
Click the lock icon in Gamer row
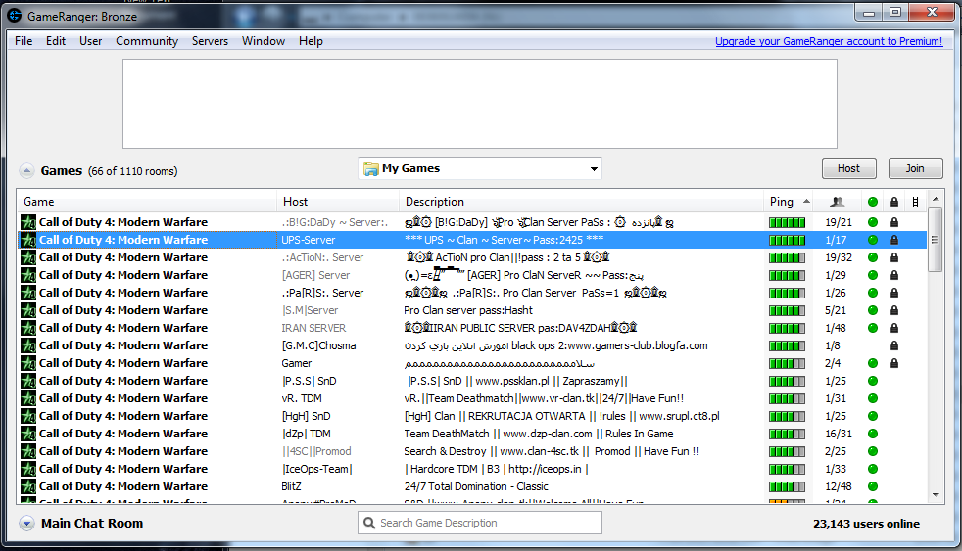point(893,363)
